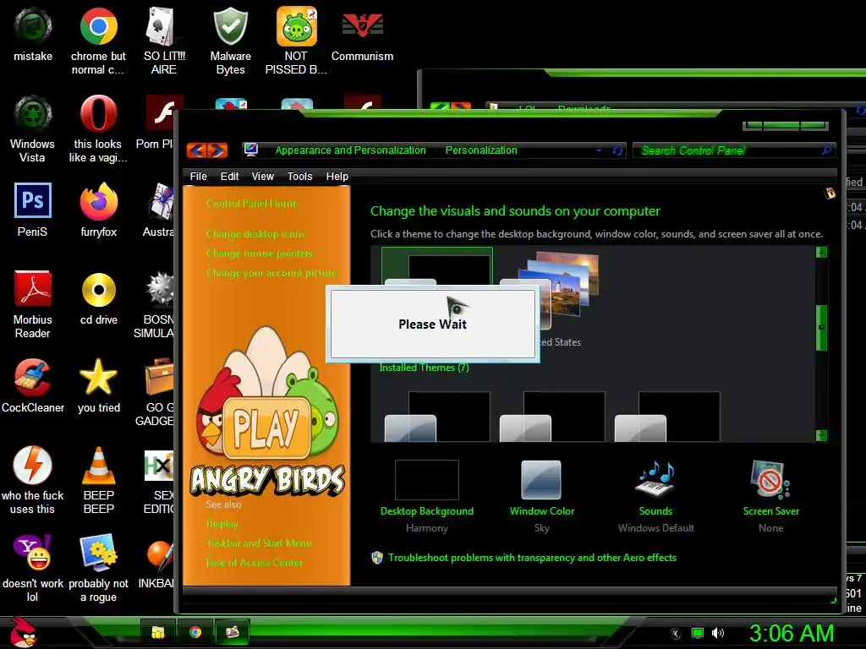Show hidden tray icons arrow
This screenshot has width=866, height=649.
(x=676, y=634)
